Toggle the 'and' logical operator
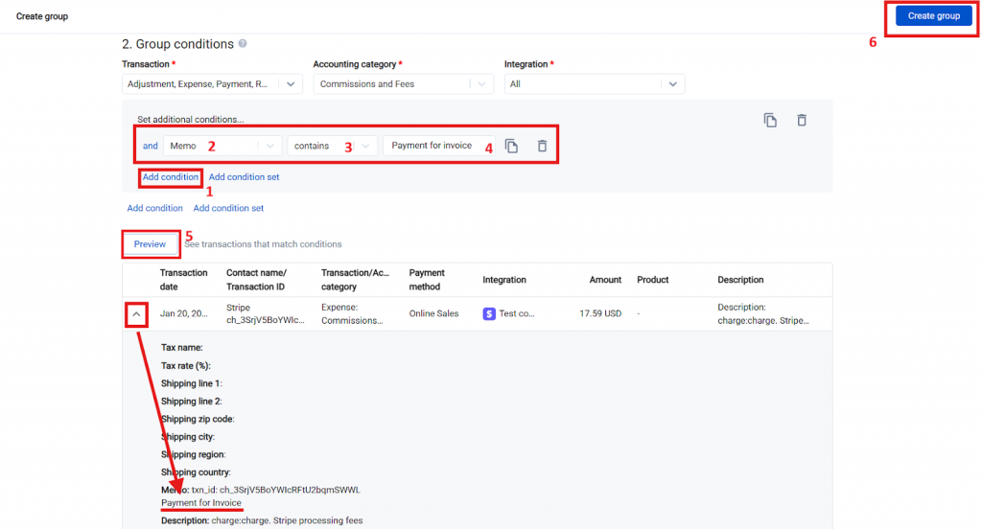The width and height of the screenshot is (982, 529). pos(151,146)
